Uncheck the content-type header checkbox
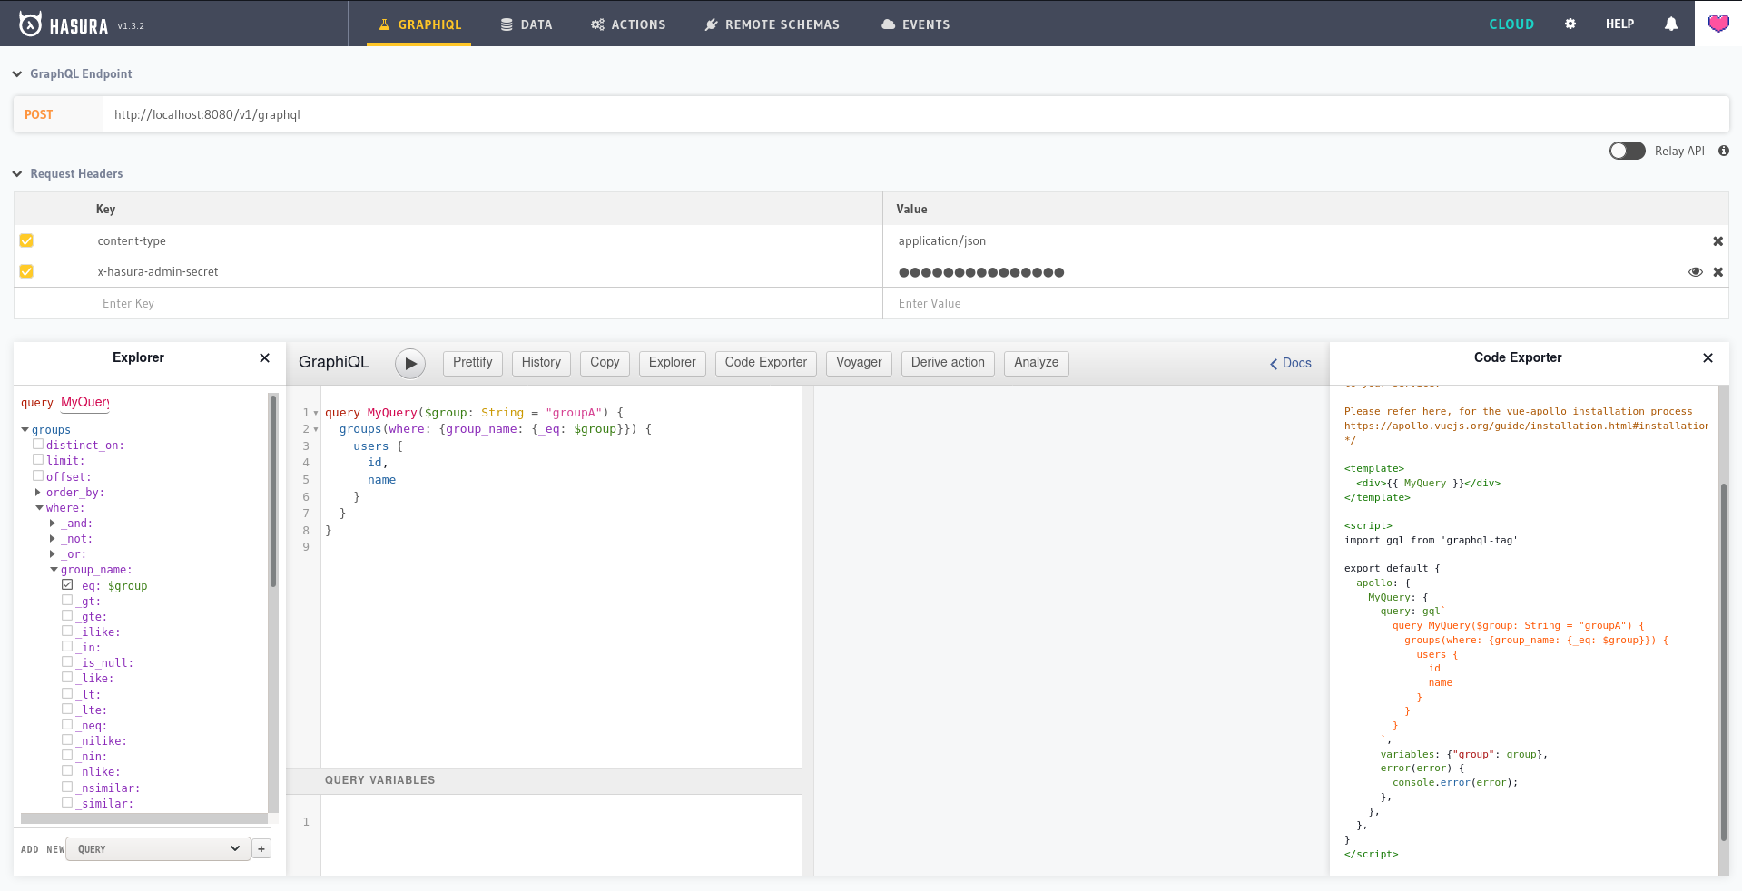Viewport: 1742px width, 891px height. point(26,240)
